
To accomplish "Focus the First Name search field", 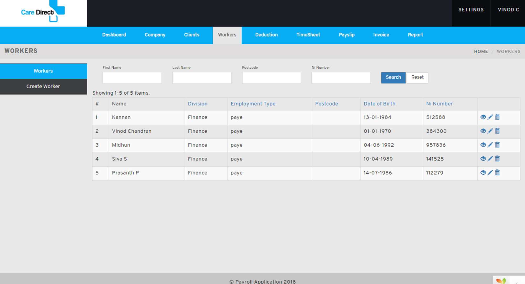I will [132, 78].
